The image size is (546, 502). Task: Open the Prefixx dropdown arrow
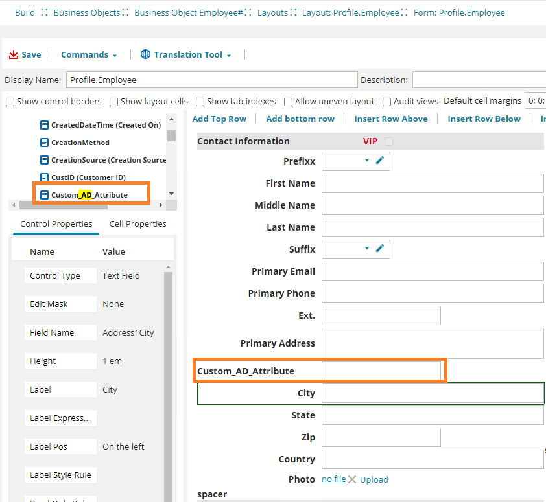366,161
